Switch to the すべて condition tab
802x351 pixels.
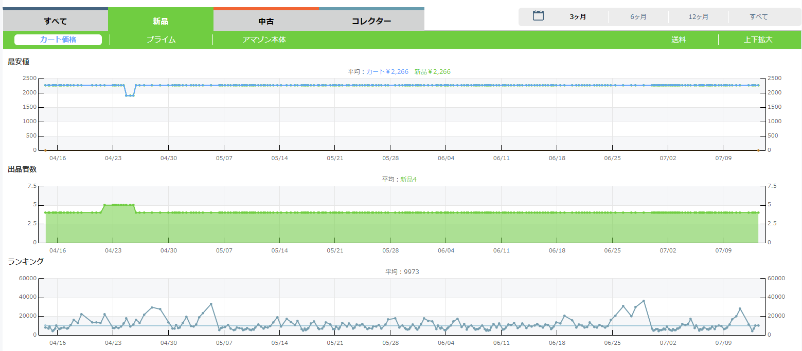click(x=56, y=21)
